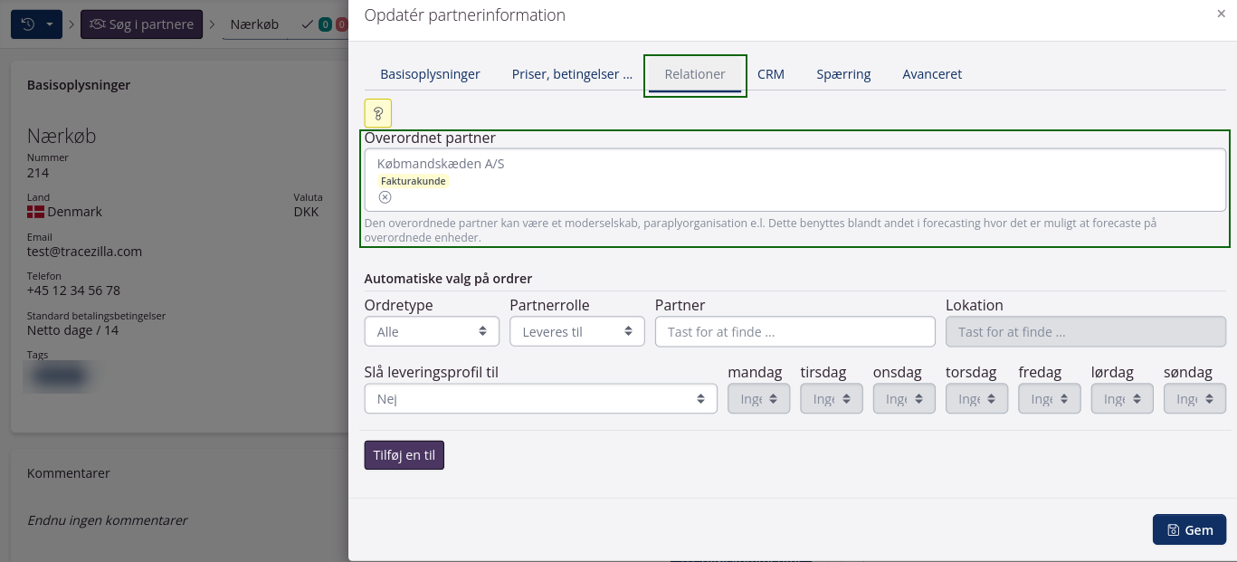Click the save disk icon on the Gem button

(1175, 529)
